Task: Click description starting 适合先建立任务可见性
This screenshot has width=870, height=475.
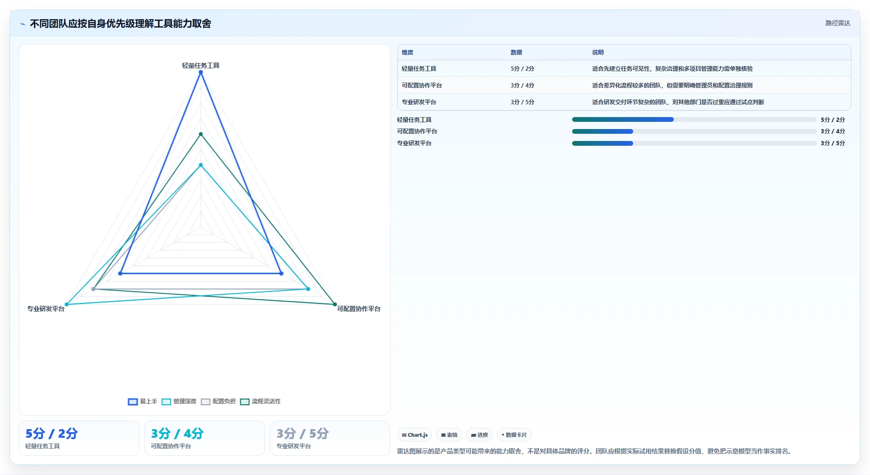Action: pyautogui.click(x=672, y=69)
